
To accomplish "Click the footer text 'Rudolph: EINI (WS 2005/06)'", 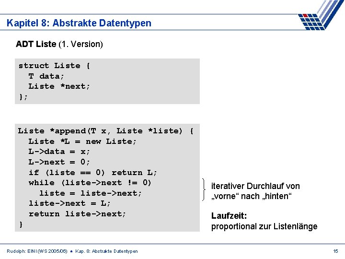I will pyautogui.click(x=37, y=251).
